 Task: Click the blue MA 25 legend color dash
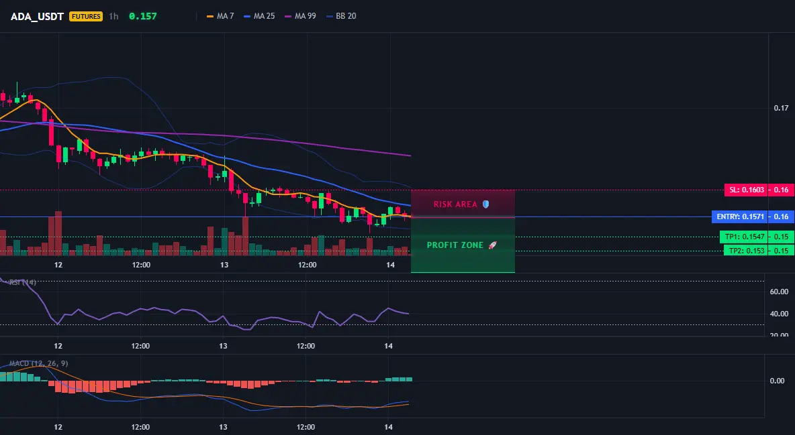247,16
